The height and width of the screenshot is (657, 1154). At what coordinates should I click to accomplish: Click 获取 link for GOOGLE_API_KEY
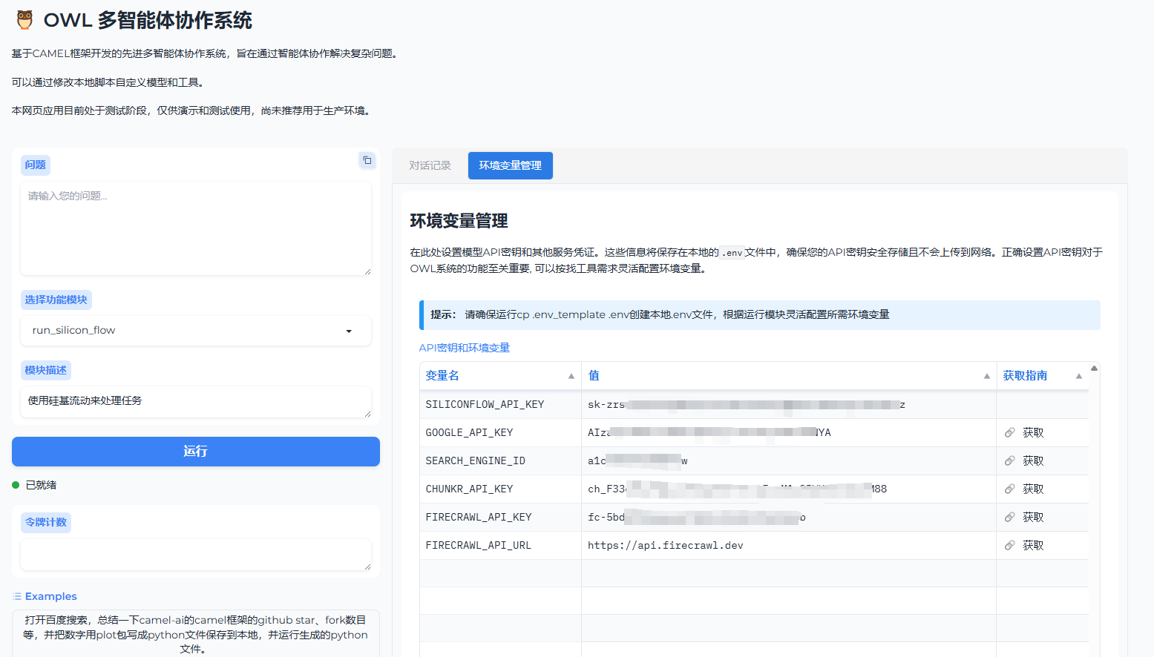(1033, 433)
